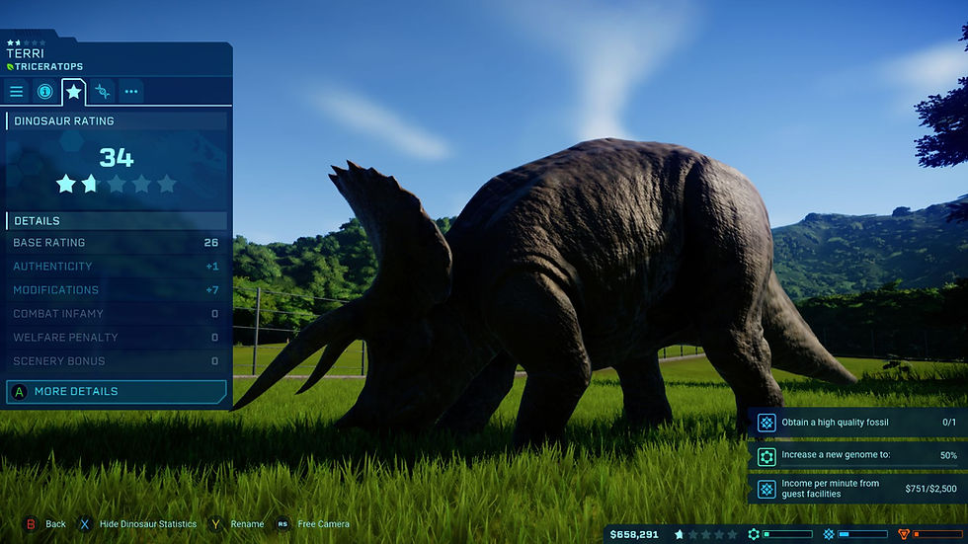Click the rating value 34
The height and width of the screenshot is (544, 968).
click(x=117, y=158)
